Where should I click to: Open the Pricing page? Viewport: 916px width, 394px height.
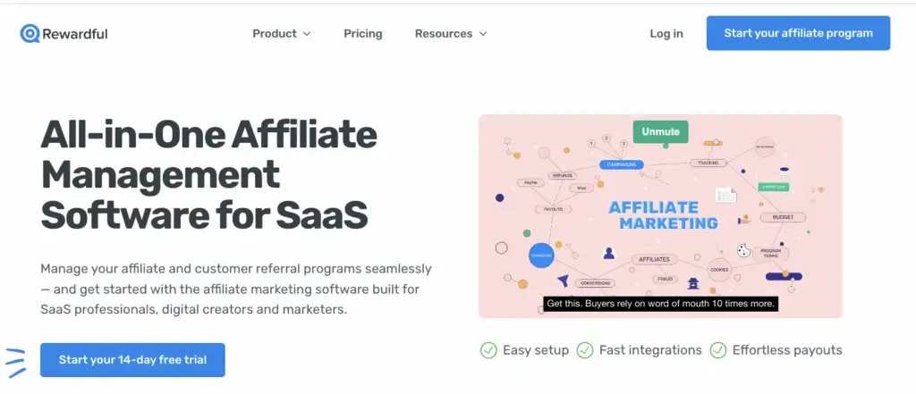tap(363, 34)
